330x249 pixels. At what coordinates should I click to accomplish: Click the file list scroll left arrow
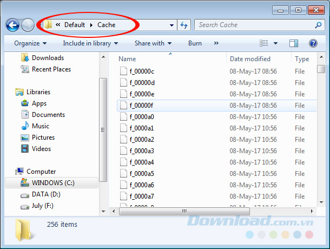coord(114,211)
